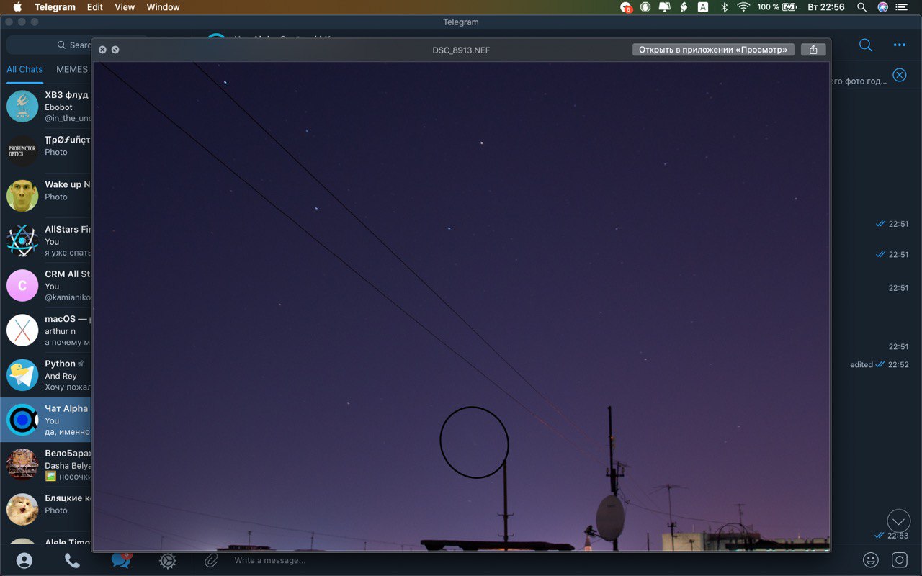
Task: Open the CRM All St chat
Action: [46, 285]
